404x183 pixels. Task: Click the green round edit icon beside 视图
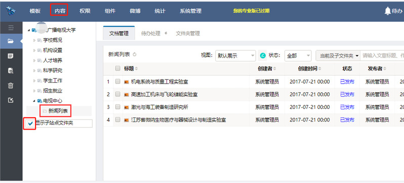(x=263, y=55)
